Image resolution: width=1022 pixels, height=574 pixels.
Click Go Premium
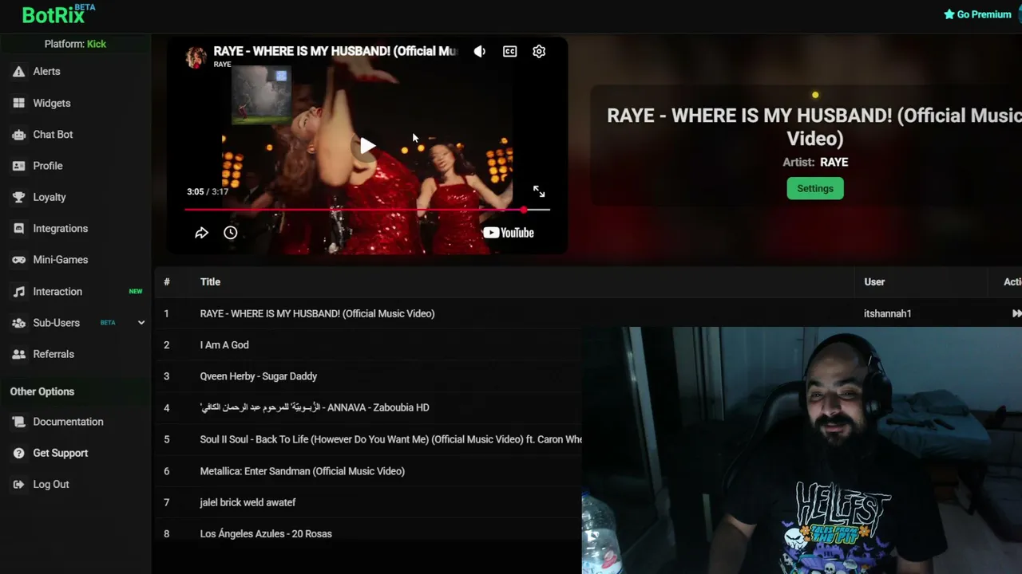click(977, 14)
